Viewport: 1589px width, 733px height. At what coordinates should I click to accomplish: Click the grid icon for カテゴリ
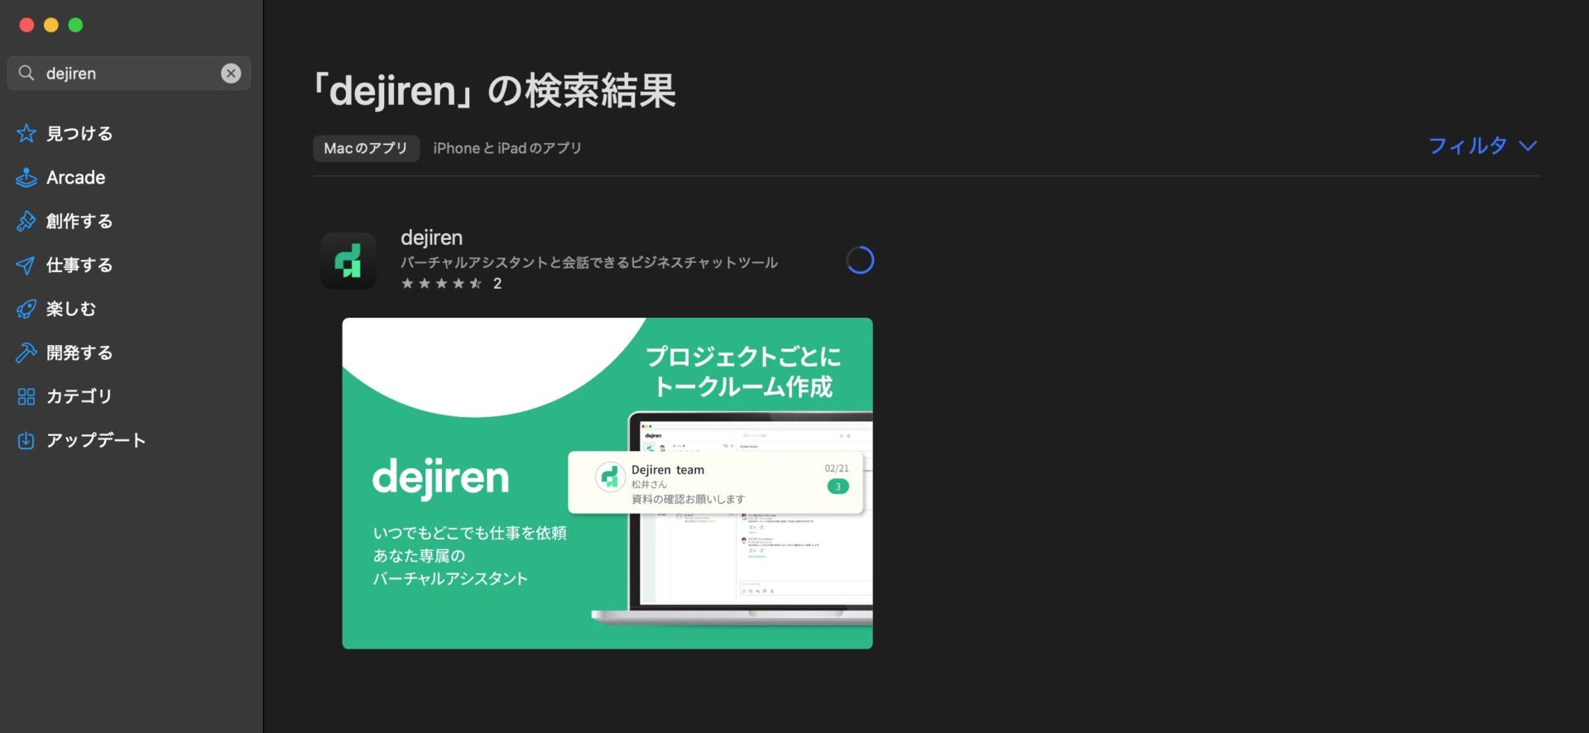[26, 396]
